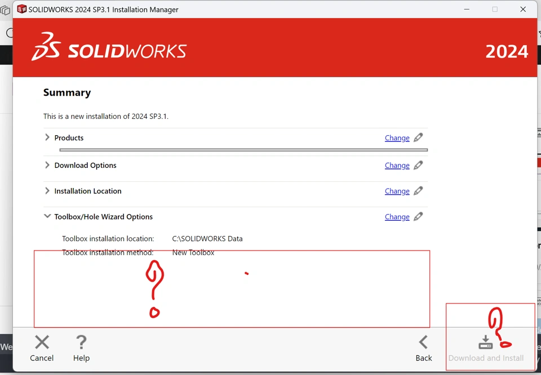Click the pencil icon next to Products

[x=418, y=137]
